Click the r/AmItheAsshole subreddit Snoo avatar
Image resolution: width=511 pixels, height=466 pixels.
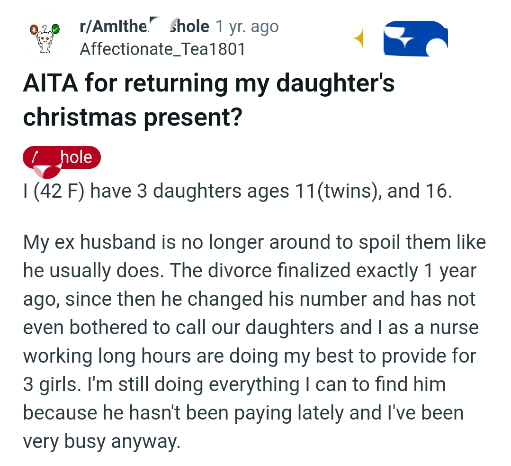45,37
